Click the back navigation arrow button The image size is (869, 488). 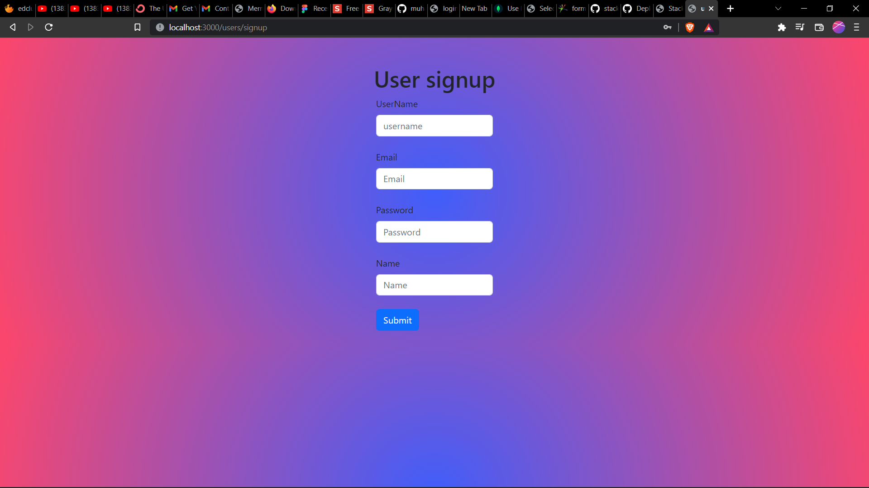(12, 27)
